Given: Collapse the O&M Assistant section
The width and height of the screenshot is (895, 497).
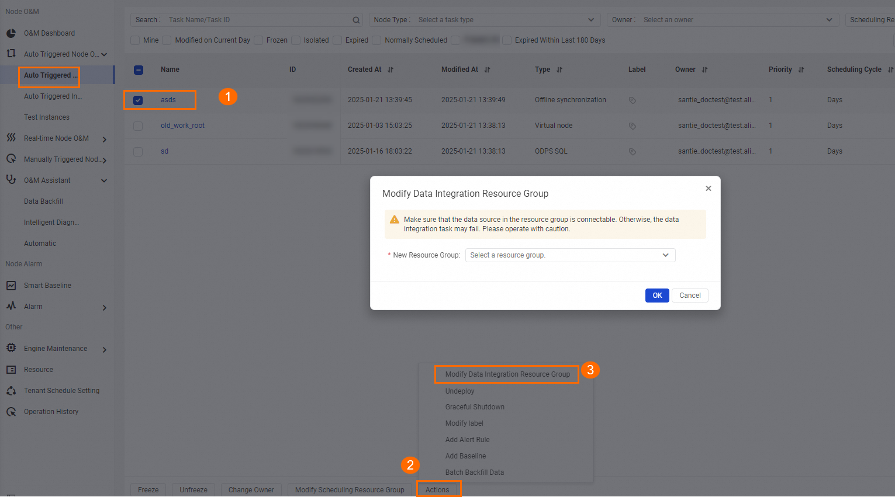Looking at the screenshot, I should (104, 180).
